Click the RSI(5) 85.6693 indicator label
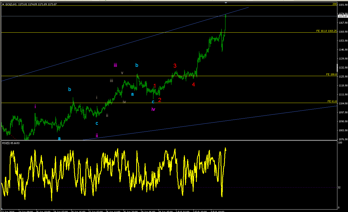 point(11,143)
